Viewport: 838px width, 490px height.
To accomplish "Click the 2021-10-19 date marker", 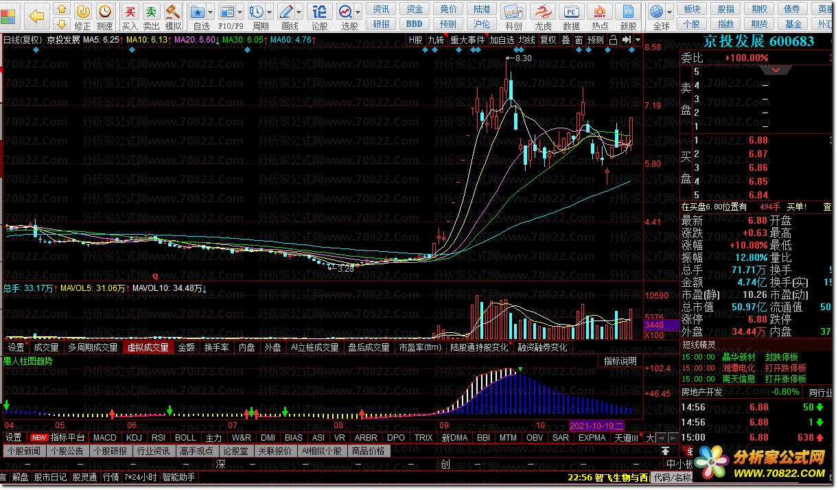I will (x=598, y=425).
